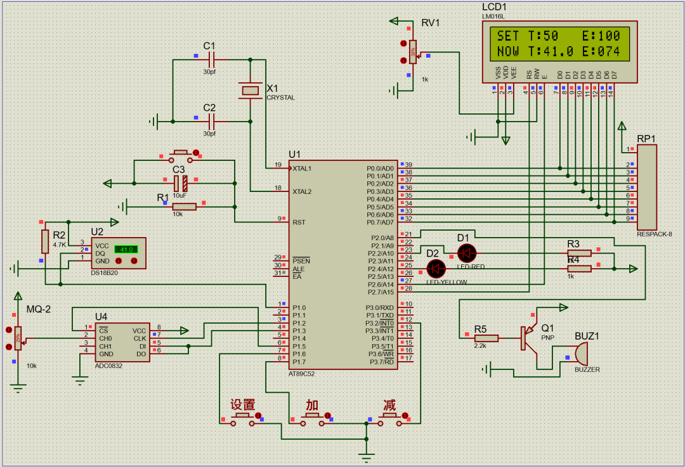Click the 'DS18B20' label under U2
This screenshot has height=467, width=685.
coord(105,272)
